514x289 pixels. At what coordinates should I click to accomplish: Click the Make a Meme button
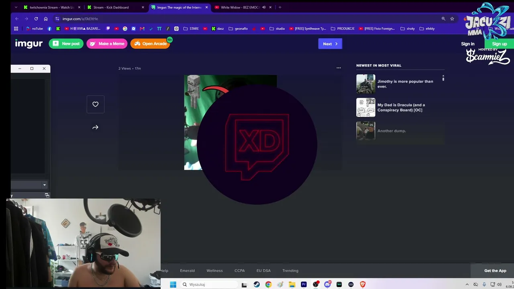coord(107,44)
